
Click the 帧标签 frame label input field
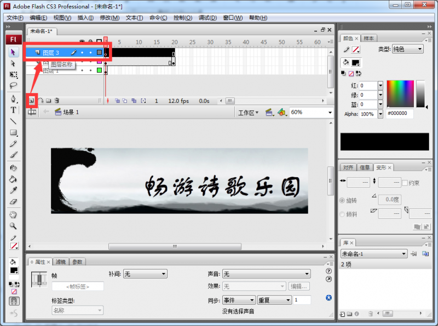click(x=78, y=287)
